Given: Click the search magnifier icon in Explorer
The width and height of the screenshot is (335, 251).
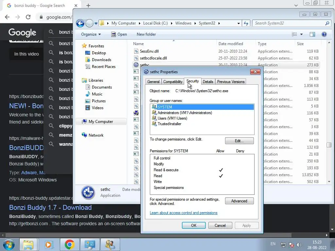Looking at the screenshot, I should [327, 23].
